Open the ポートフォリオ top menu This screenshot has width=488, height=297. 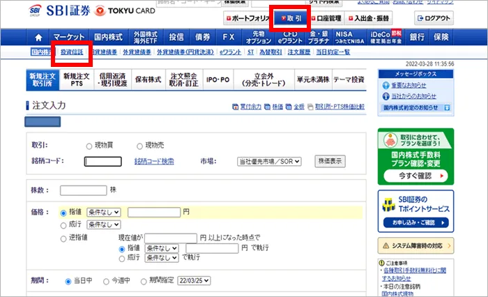coord(248,18)
